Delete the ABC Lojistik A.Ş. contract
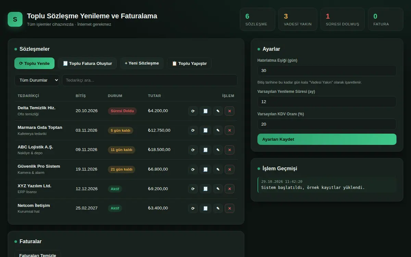411x257 pixels. (229, 150)
